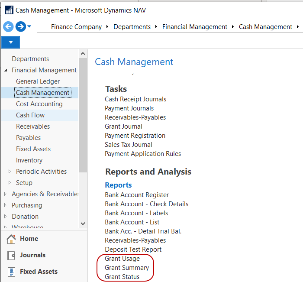Viewport: 303px width, 282px height.
Task: Collapse the Financial Management tree node
Action: [x=6, y=70]
